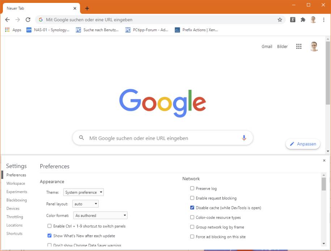Go to Devices settings
The image size is (331, 251).
coord(13,208)
